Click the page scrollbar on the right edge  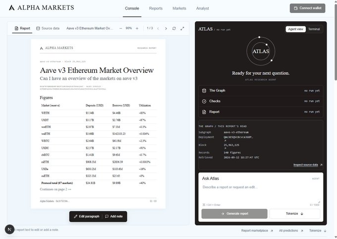(336, 43)
